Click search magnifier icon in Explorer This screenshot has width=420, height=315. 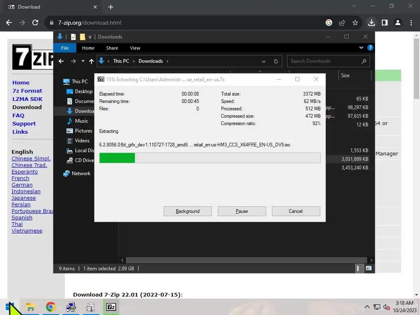pos(364,62)
